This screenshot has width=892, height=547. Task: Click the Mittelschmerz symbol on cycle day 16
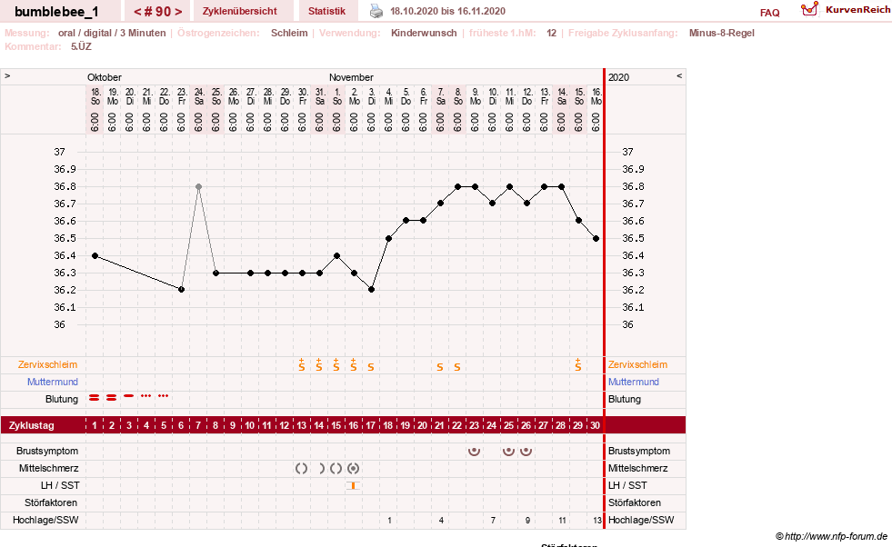point(354,469)
